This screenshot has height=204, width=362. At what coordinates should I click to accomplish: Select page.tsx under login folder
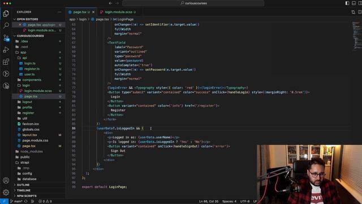tap(38, 96)
